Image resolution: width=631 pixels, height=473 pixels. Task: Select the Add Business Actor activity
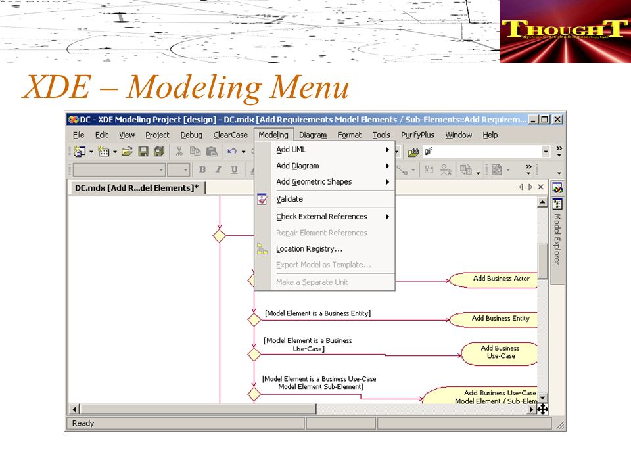[494, 281]
